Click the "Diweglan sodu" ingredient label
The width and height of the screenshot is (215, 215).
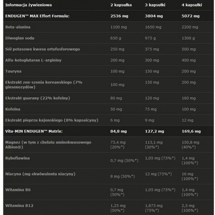pos(20,38)
